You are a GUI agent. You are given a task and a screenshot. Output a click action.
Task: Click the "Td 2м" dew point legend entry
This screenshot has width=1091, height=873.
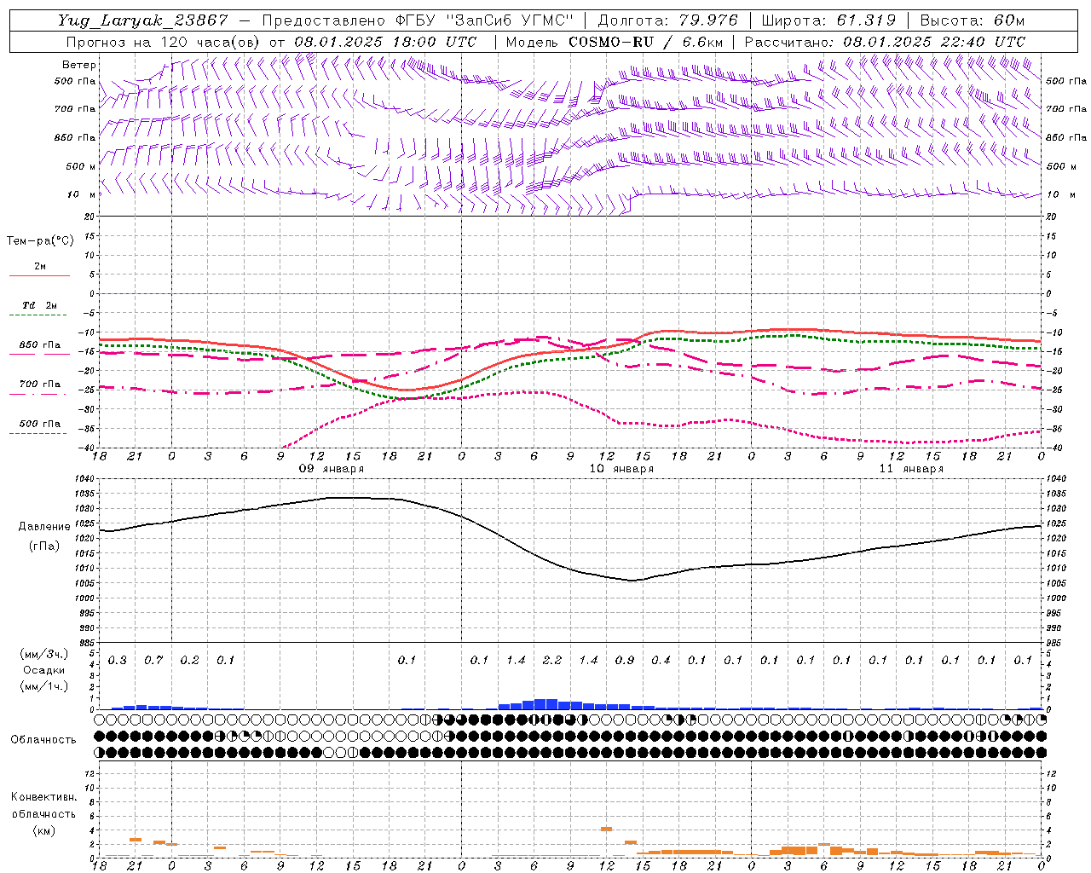[39, 305]
